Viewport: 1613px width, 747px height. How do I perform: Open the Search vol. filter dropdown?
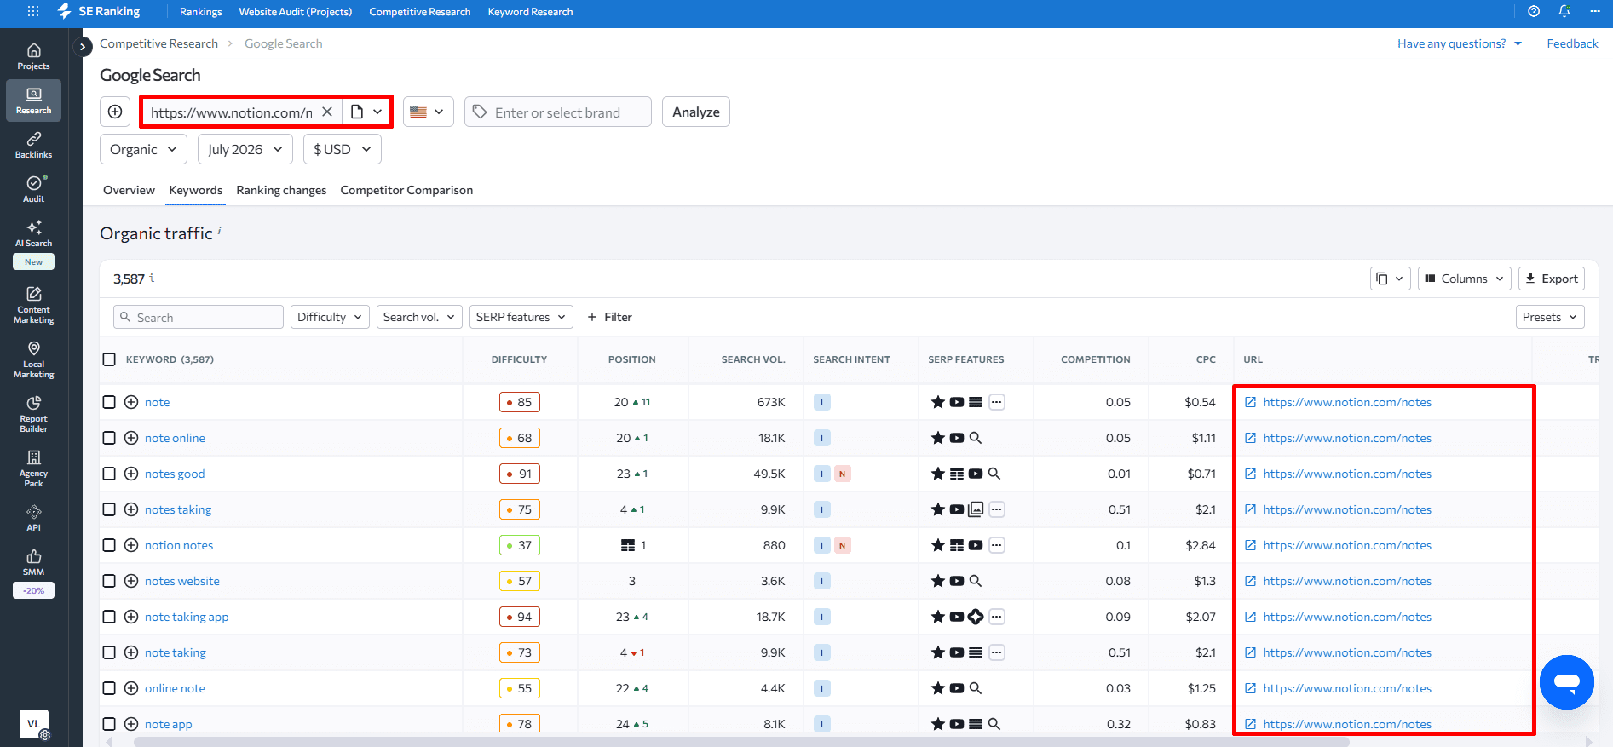click(x=419, y=317)
